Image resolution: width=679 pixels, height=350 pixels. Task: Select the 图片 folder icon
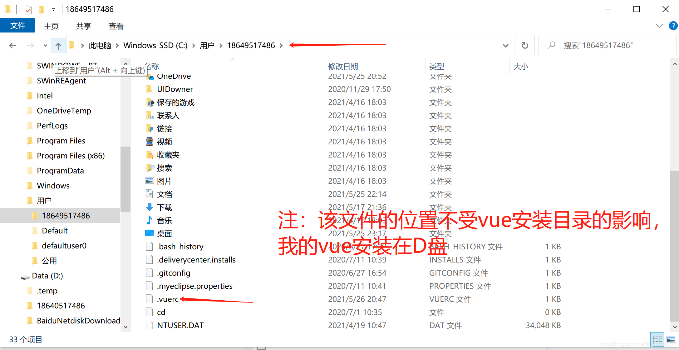(150, 181)
